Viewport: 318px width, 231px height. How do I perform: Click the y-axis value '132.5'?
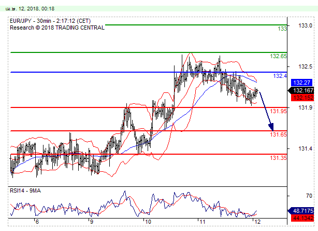(305, 66)
